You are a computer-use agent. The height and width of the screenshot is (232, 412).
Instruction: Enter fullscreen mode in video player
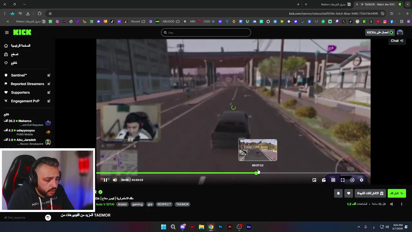point(343,180)
